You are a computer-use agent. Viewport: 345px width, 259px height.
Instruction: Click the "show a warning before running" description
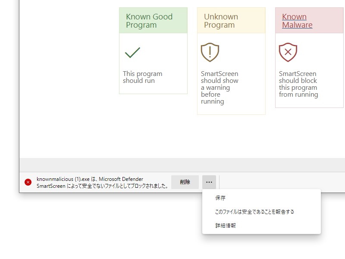click(220, 88)
